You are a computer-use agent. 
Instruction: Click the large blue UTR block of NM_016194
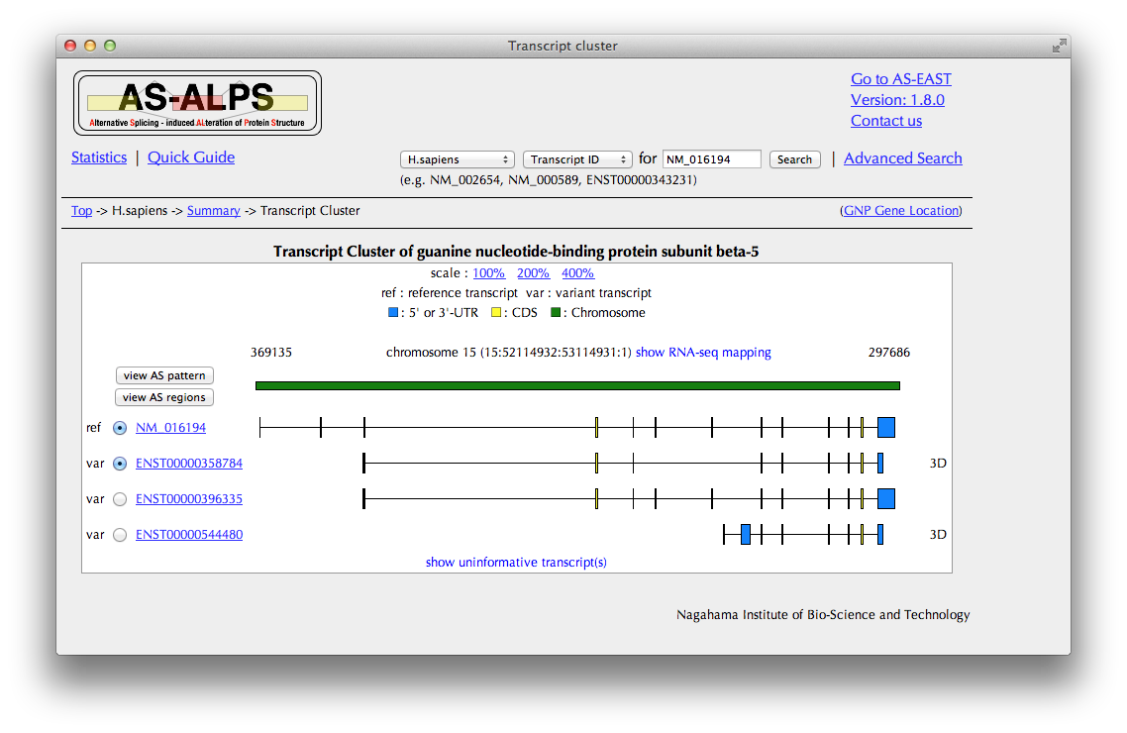point(885,427)
